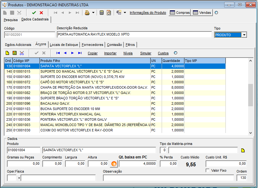Click the Informações do Produto link

click(x=148, y=13)
